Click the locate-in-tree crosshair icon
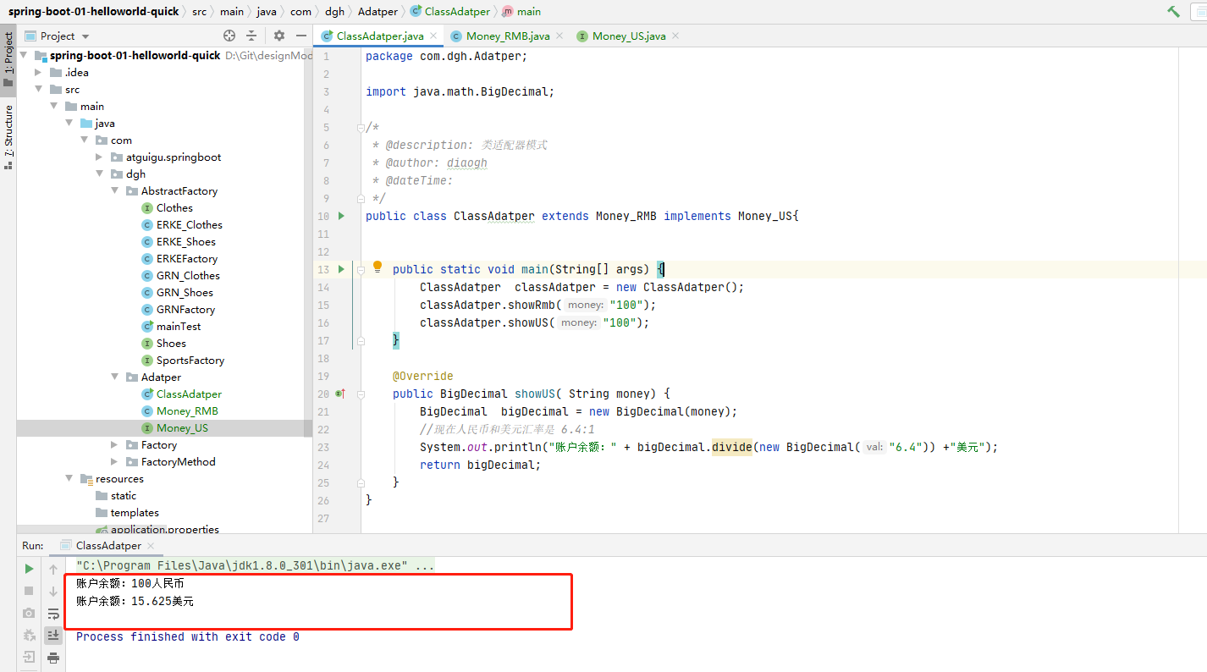Screen dimensions: 1207x672 pos(229,36)
